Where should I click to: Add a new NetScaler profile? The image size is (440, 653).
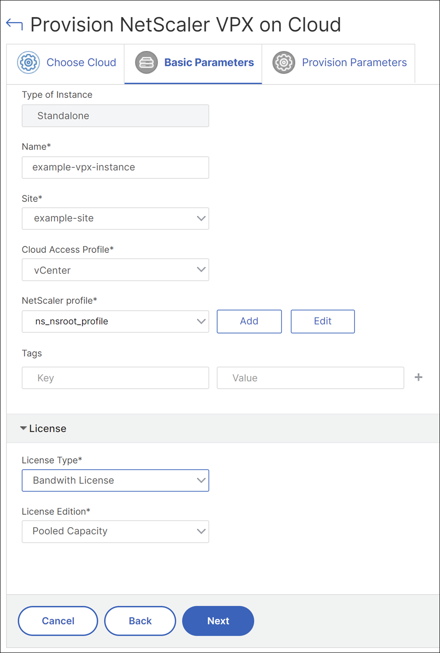click(249, 321)
